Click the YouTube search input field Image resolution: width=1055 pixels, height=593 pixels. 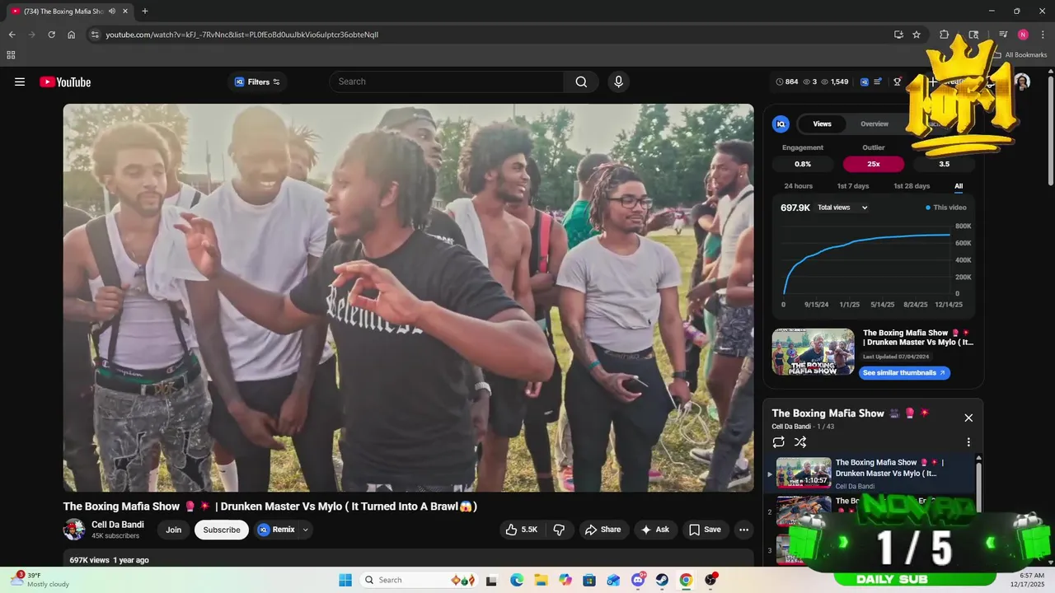pyautogui.click(x=447, y=82)
